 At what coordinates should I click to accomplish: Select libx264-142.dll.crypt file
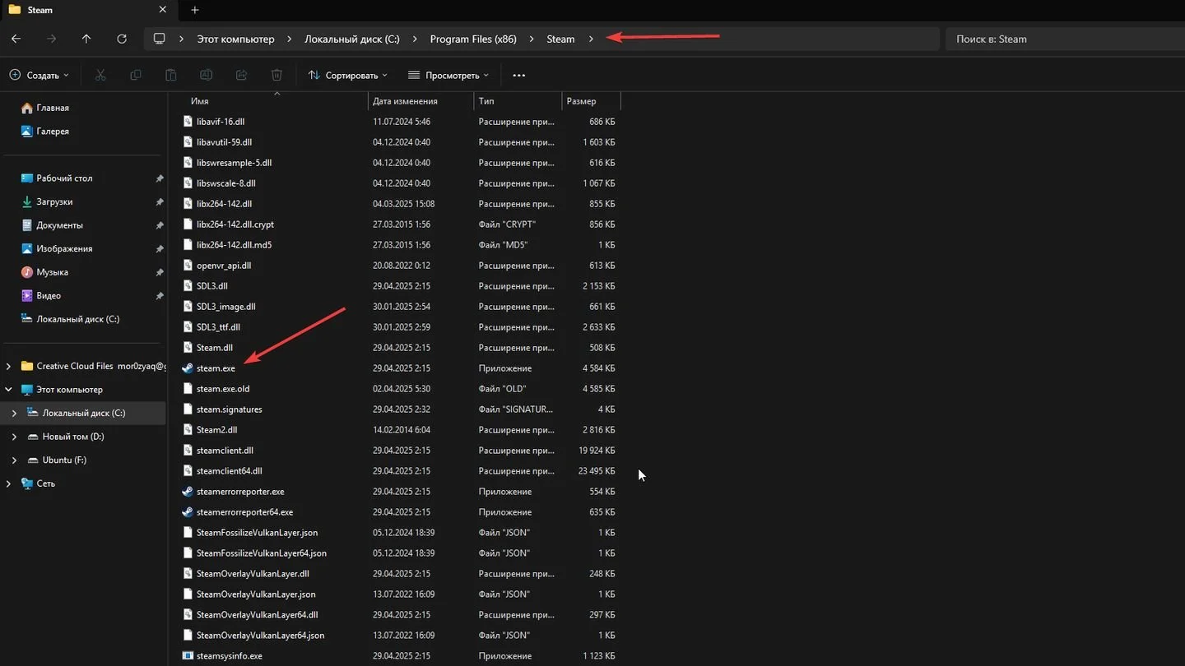(x=235, y=224)
